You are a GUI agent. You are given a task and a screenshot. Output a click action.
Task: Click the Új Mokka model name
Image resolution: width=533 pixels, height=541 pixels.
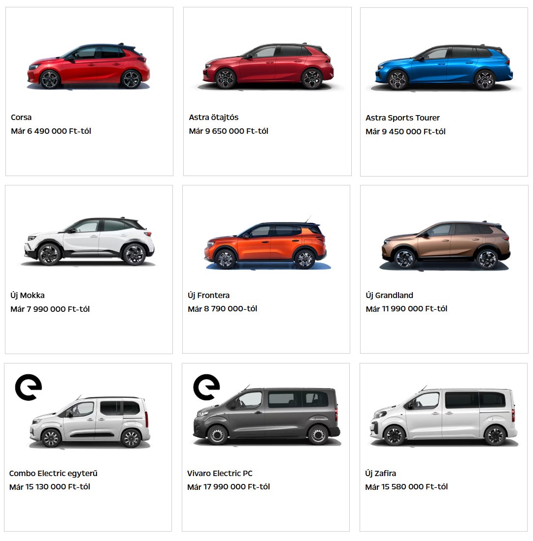[28, 296]
